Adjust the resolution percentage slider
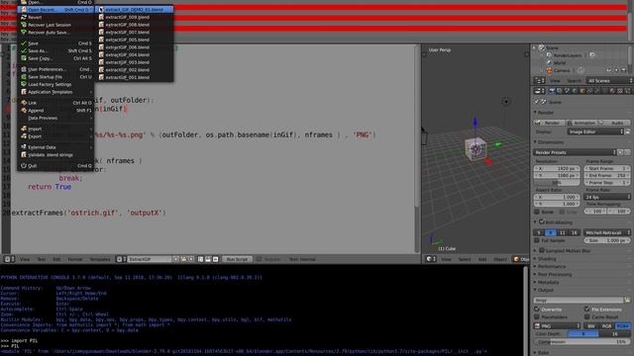The width and height of the screenshot is (634, 356). [x=557, y=183]
